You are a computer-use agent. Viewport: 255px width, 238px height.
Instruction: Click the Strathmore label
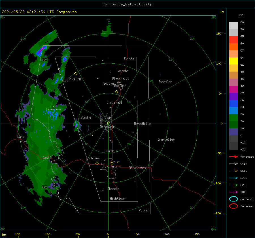[x=138, y=168]
